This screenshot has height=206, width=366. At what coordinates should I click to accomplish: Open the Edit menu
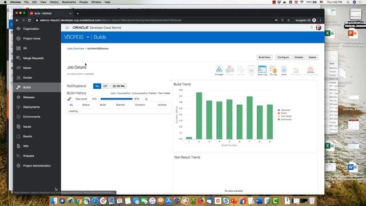[34, 2]
